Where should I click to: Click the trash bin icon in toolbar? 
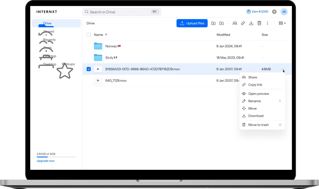coord(259,23)
